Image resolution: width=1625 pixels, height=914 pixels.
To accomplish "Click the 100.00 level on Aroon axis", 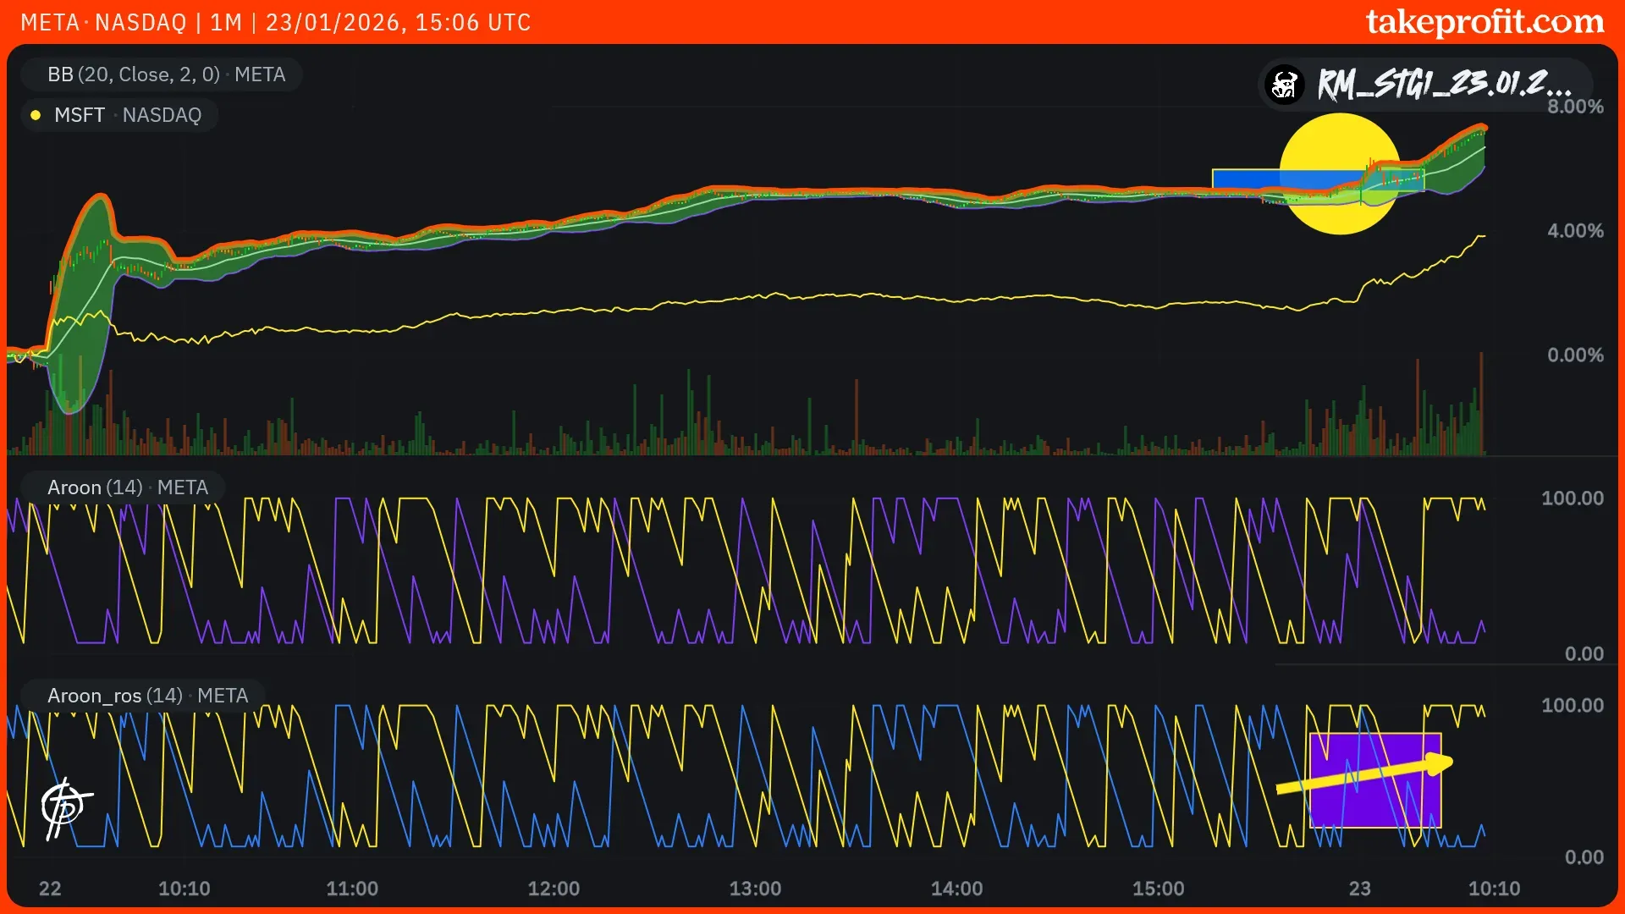I will click(1572, 498).
